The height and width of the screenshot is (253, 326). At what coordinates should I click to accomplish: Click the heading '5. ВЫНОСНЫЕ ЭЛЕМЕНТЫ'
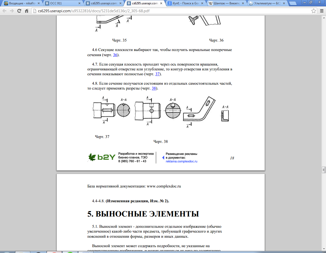coord(143,214)
